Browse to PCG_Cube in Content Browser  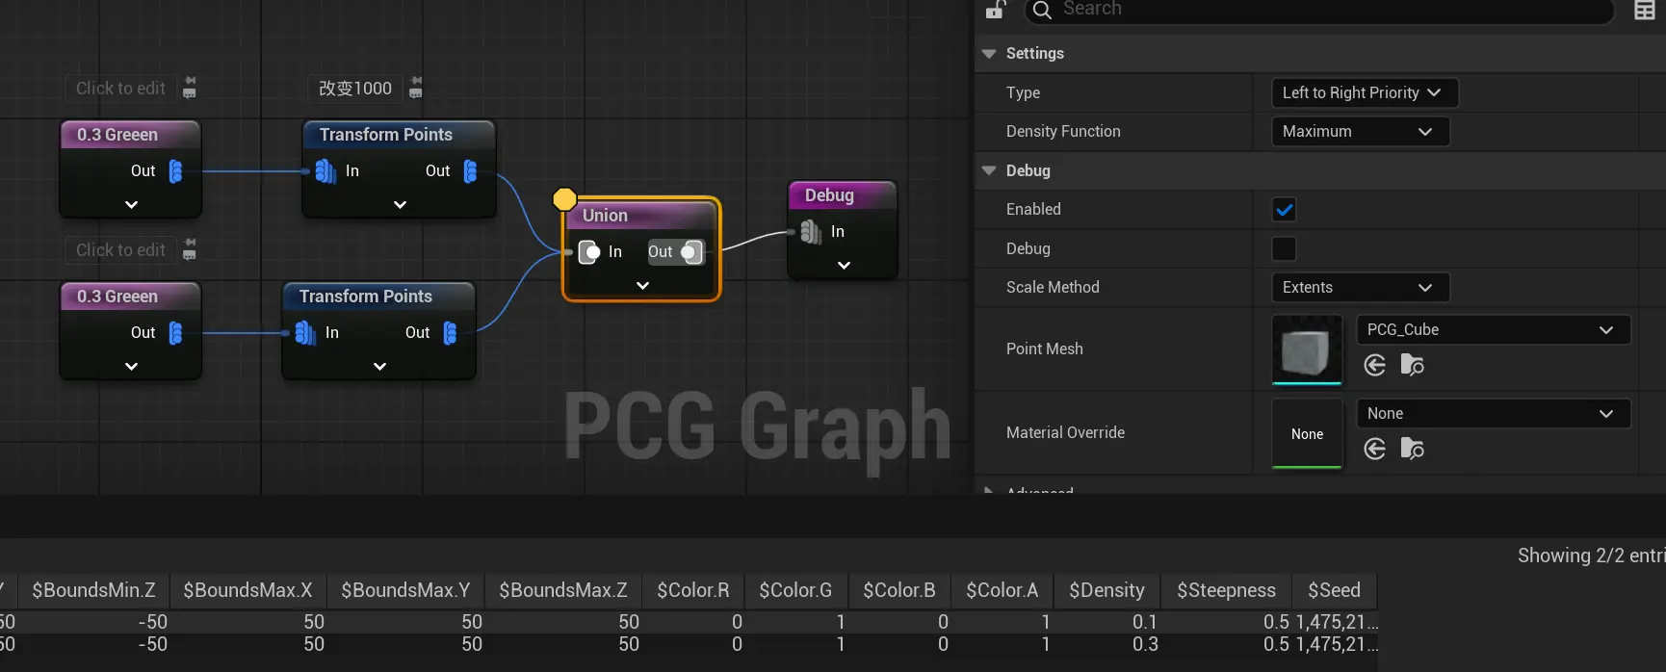click(x=1412, y=365)
